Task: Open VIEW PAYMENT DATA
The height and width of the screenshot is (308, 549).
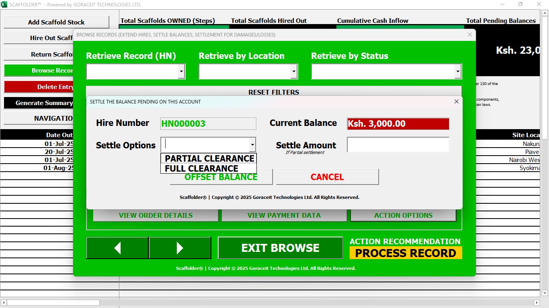Action: pos(284,215)
